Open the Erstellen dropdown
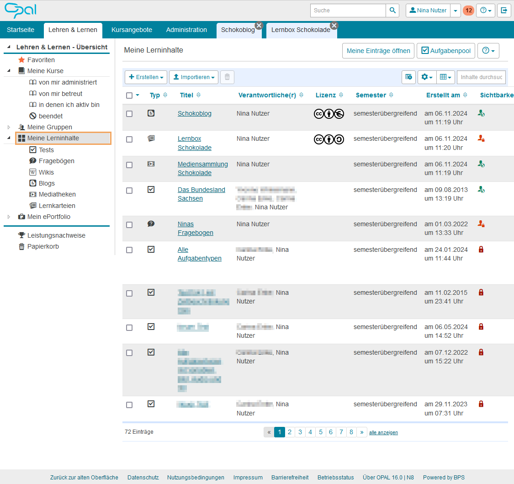The height and width of the screenshot is (484, 514). pos(146,77)
